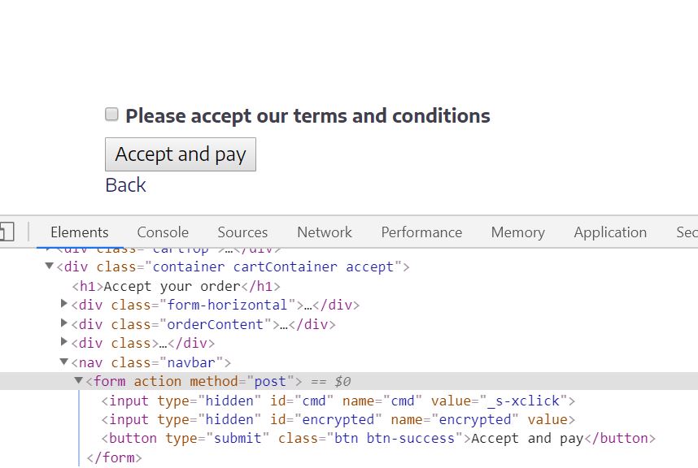Expand the empty-class div node
The width and height of the screenshot is (698, 468).
[x=64, y=342]
